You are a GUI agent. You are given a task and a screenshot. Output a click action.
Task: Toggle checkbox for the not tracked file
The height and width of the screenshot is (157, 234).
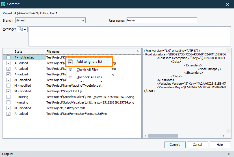(x=8, y=57)
